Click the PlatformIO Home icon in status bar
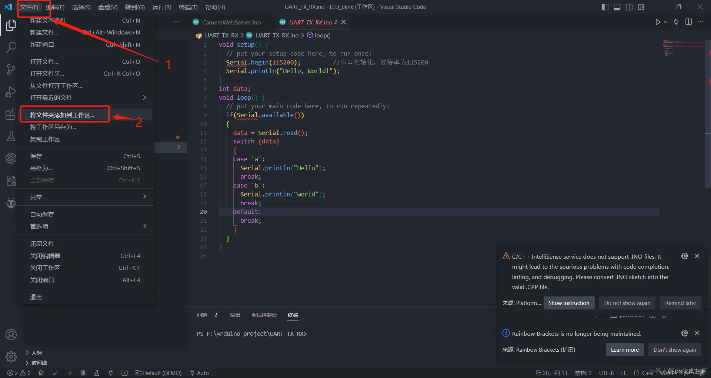This screenshot has width=711, height=378. tap(41, 373)
